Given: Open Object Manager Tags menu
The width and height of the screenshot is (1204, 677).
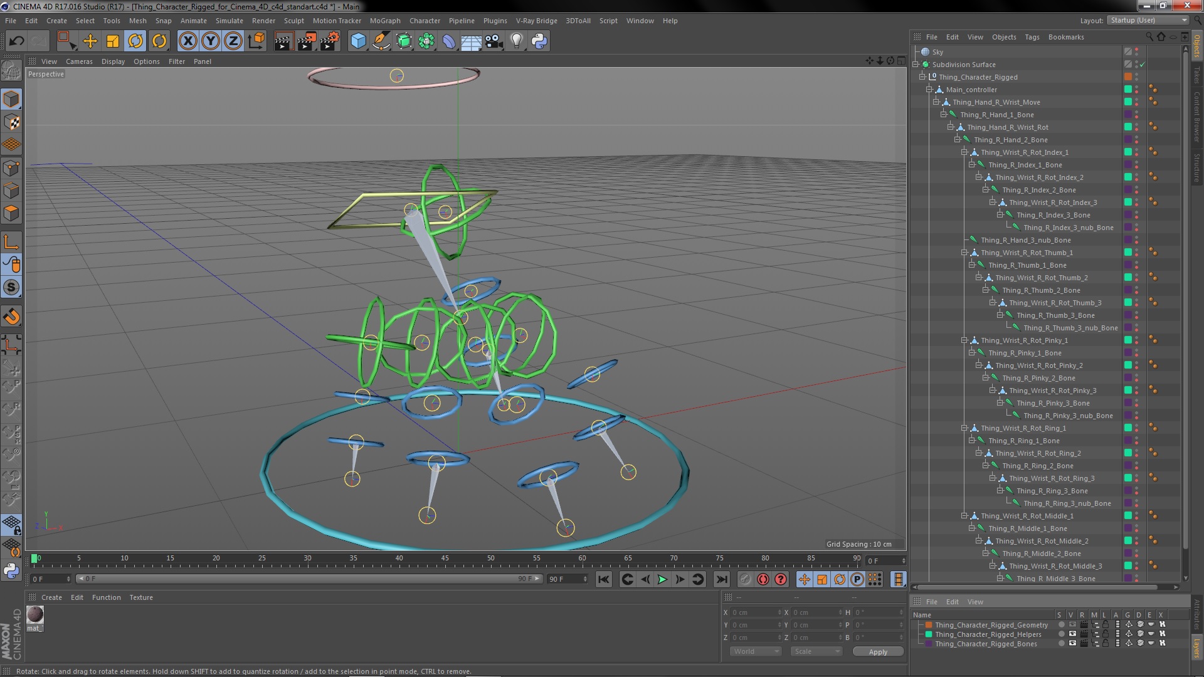Looking at the screenshot, I should (1032, 37).
